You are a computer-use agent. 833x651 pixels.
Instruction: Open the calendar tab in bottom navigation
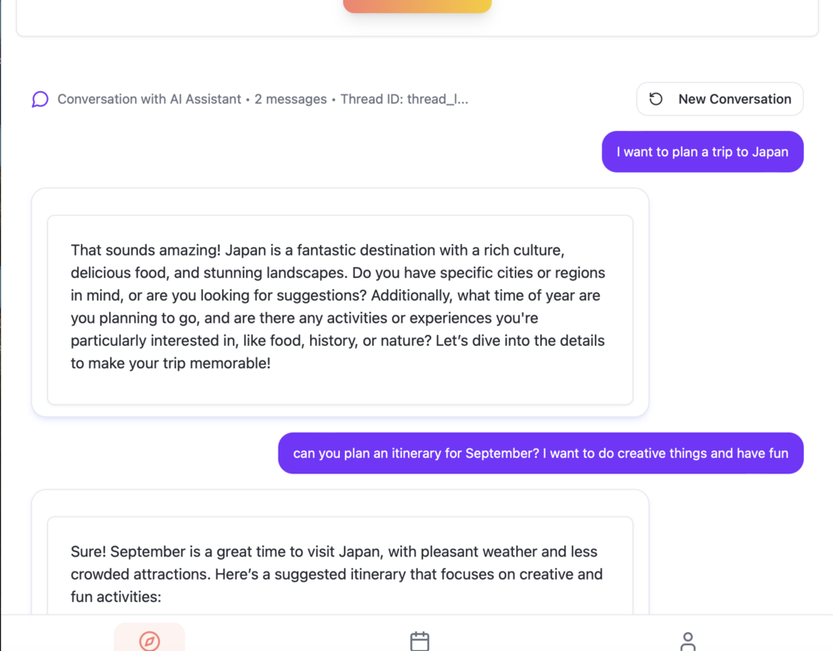pos(419,640)
